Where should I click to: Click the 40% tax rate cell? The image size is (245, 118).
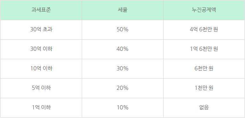(122, 49)
